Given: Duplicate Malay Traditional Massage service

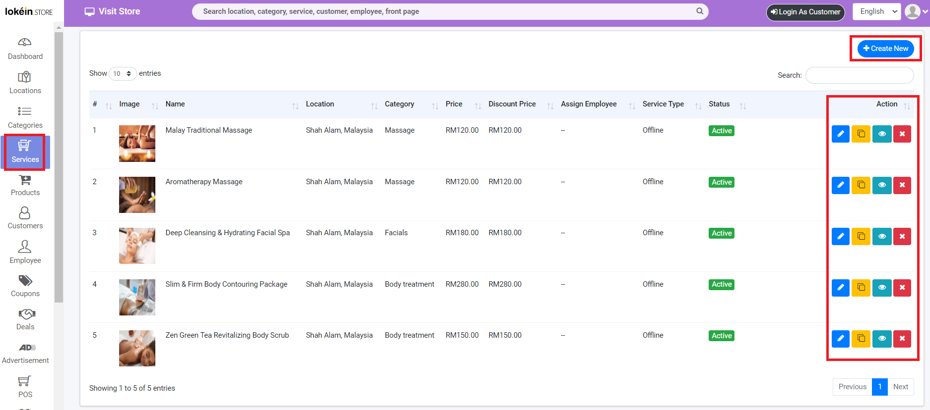Looking at the screenshot, I should pos(861,134).
